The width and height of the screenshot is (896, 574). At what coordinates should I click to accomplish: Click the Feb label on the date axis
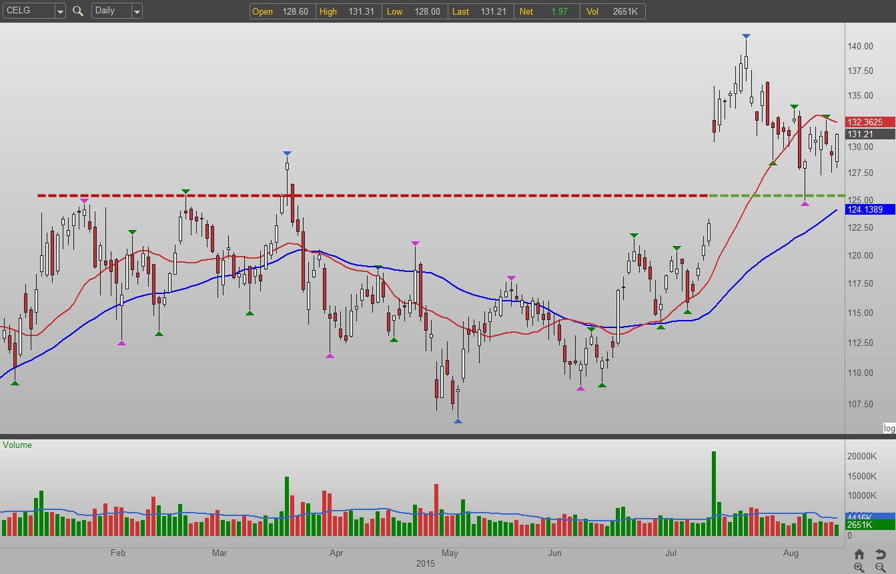coord(117,553)
